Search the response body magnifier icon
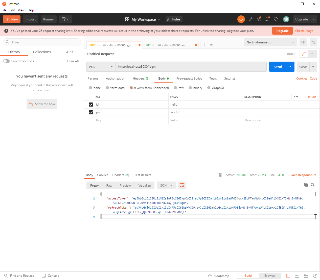Screen dimensions: 320x280 313,185
